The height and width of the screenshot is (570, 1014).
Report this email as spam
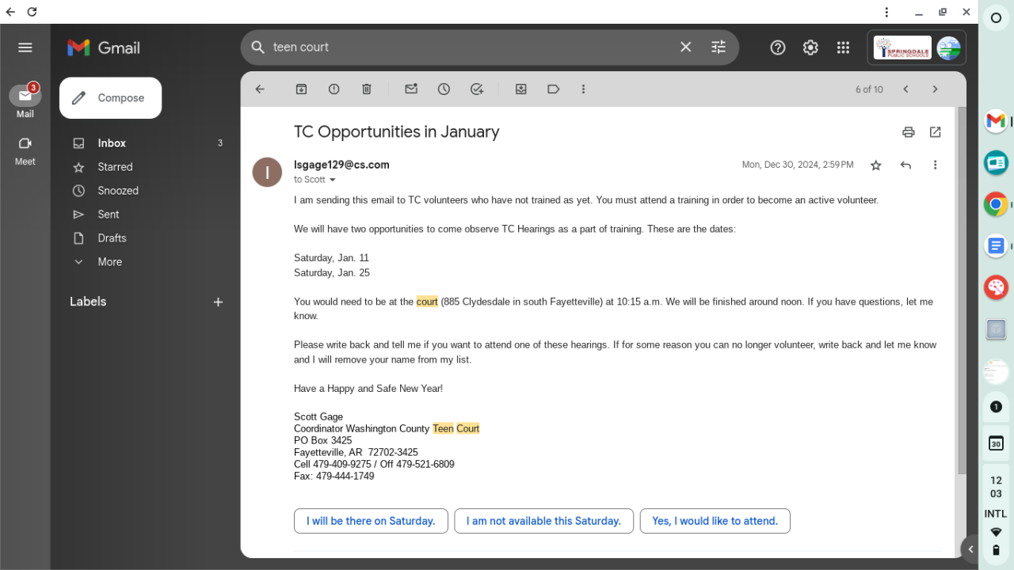tap(334, 89)
